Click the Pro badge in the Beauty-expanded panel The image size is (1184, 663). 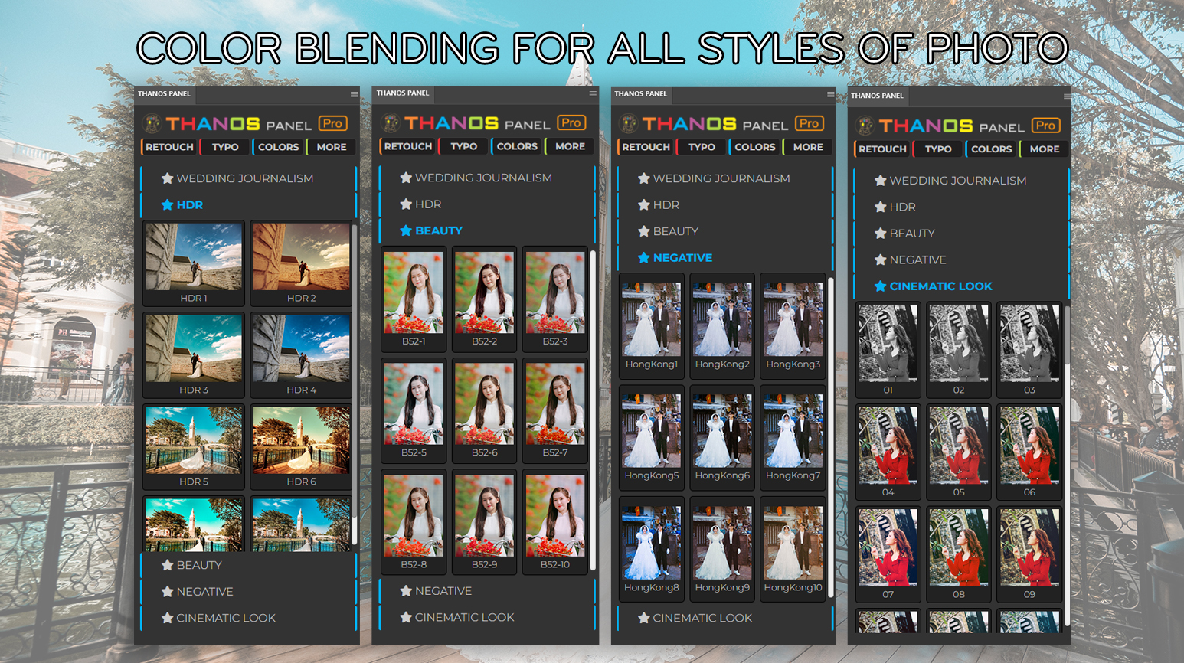(571, 122)
